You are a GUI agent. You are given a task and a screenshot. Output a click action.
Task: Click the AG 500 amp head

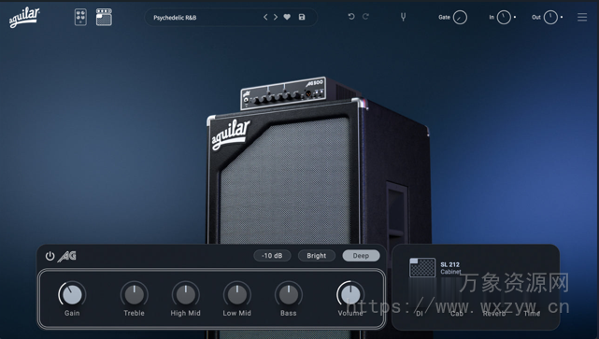tap(283, 93)
